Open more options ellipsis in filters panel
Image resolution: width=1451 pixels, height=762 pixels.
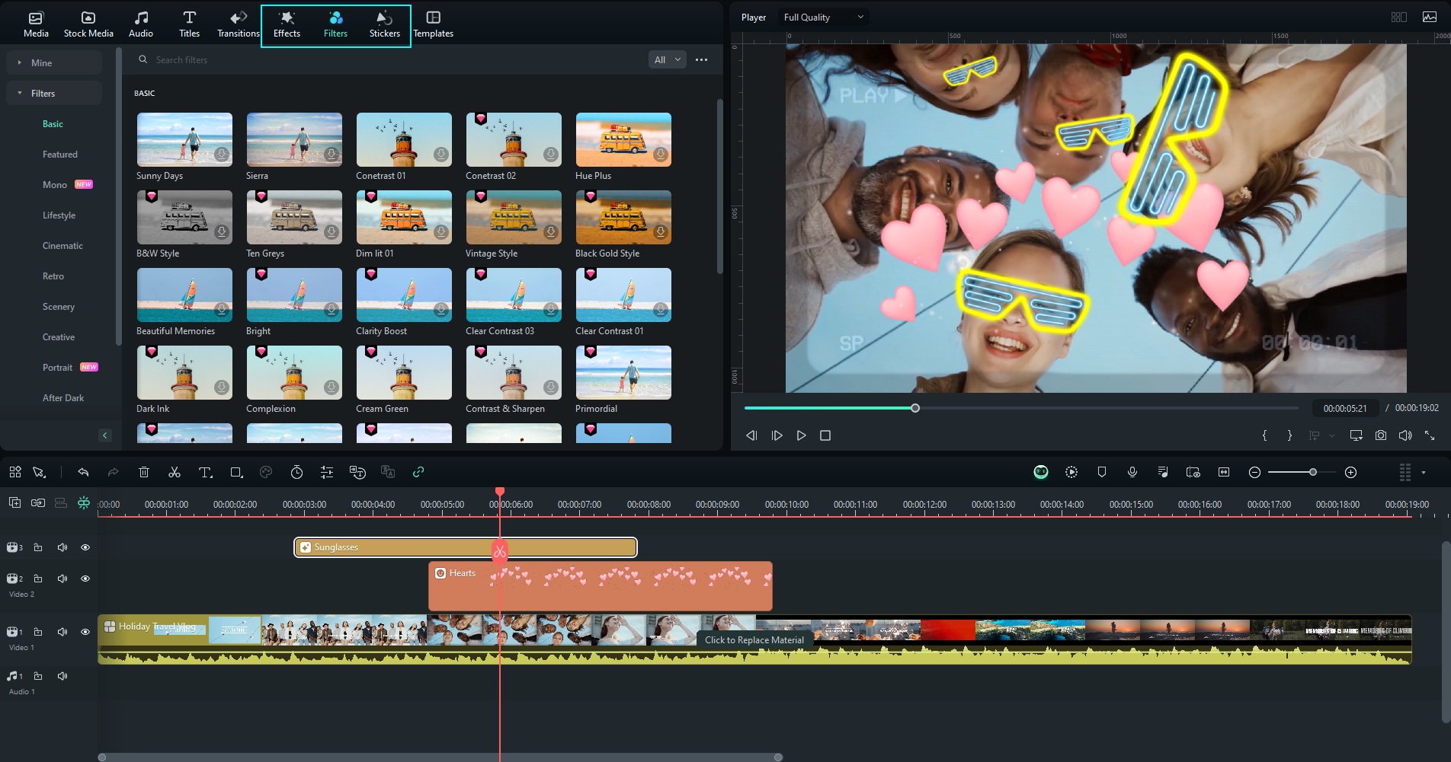click(702, 59)
